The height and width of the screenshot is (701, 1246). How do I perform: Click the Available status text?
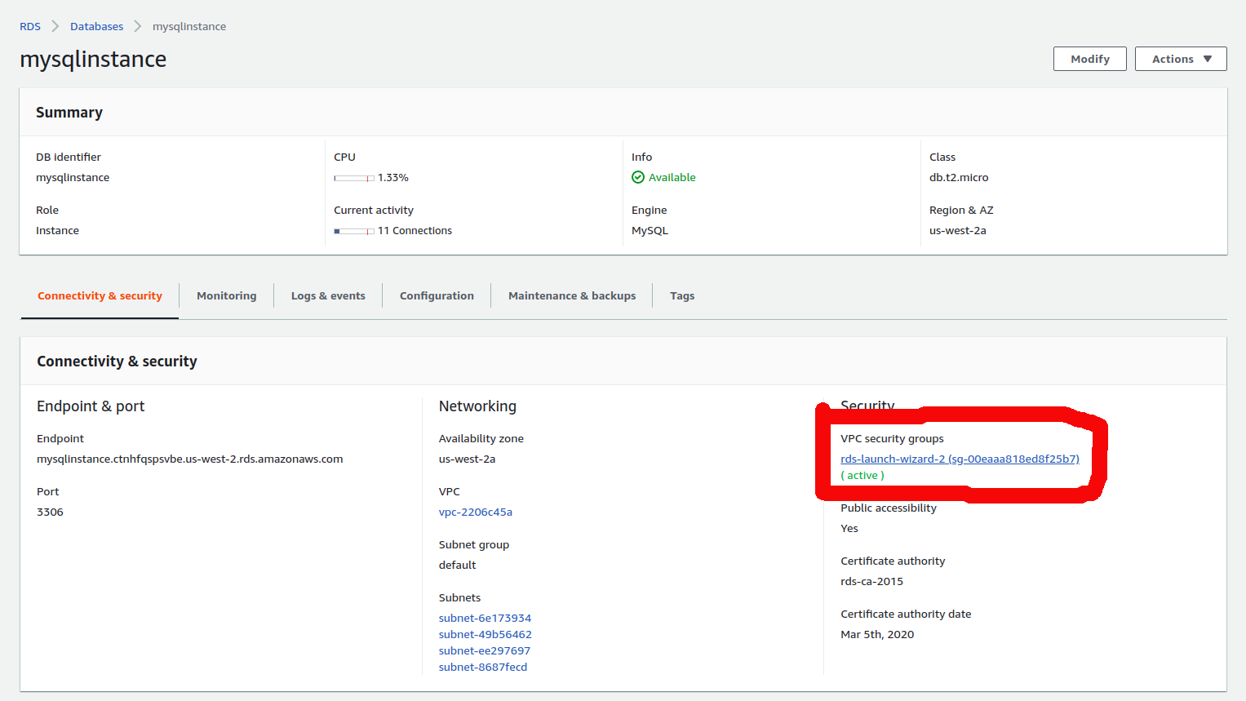tap(672, 177)
